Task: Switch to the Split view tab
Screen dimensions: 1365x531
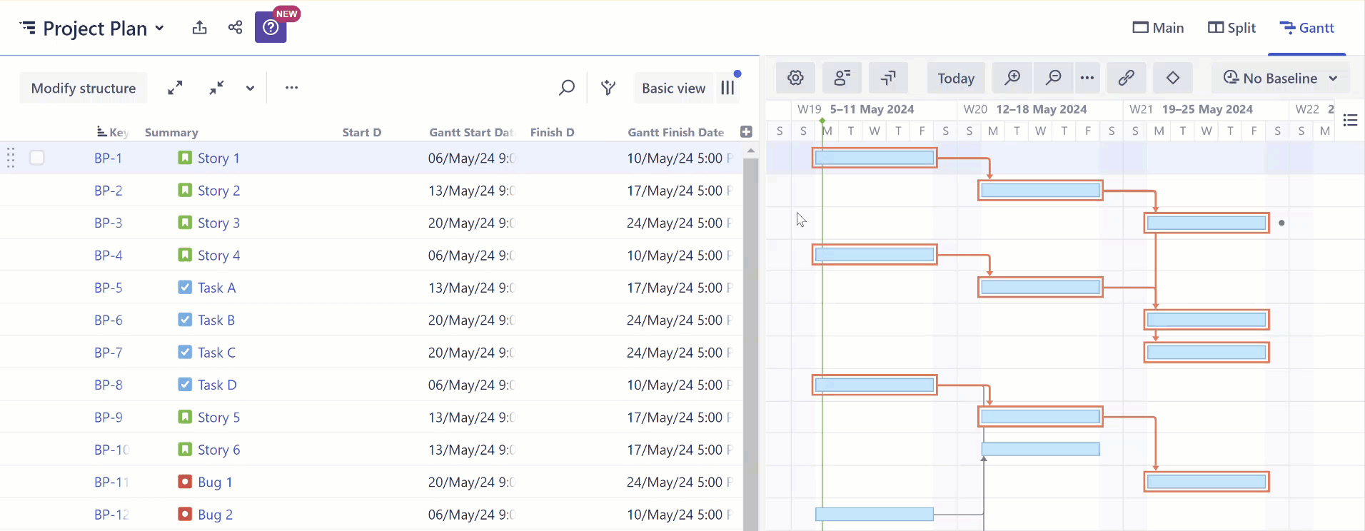Action: click(1231, 28)
